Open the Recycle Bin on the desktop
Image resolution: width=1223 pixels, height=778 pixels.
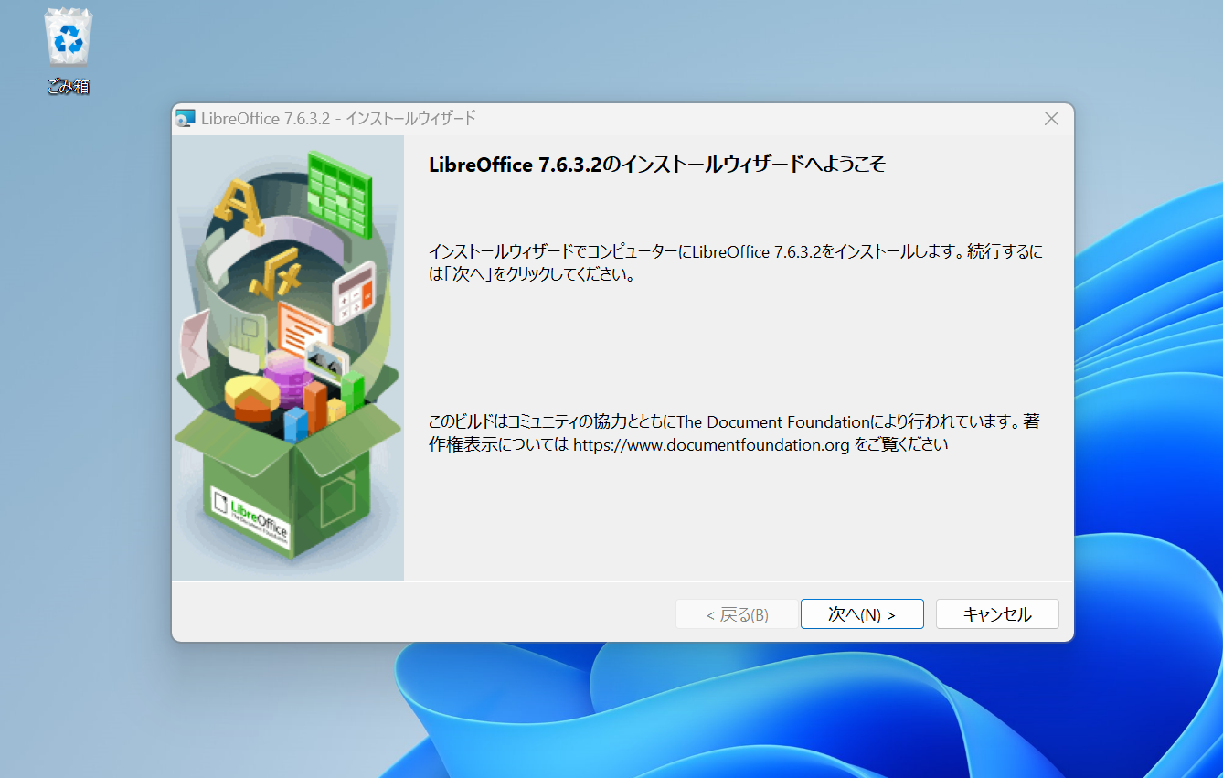click(68, 38)
